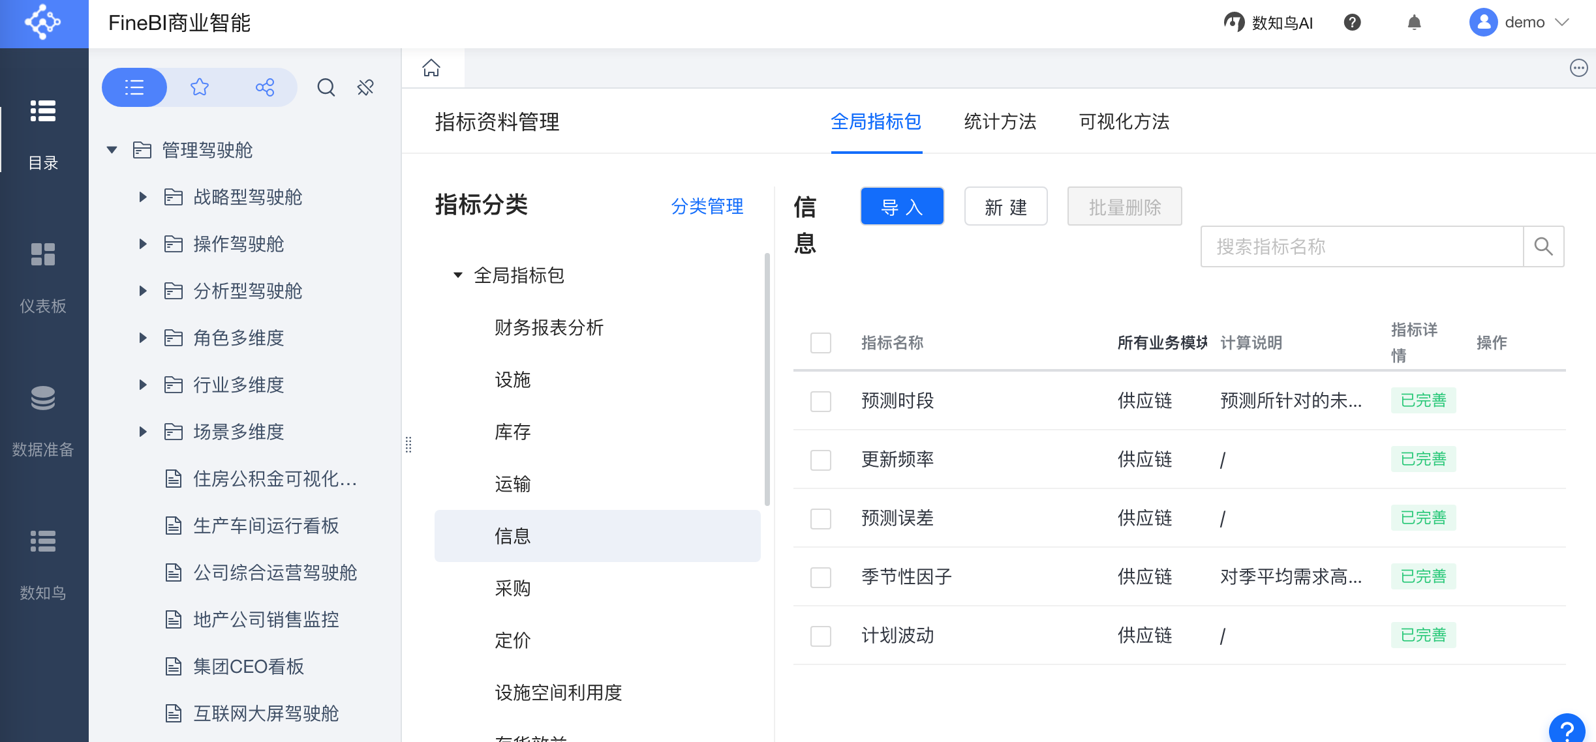Go to the home tab icon
Image resolution: width=1596 pixels, height=742 pixels.
click(431, 68)
